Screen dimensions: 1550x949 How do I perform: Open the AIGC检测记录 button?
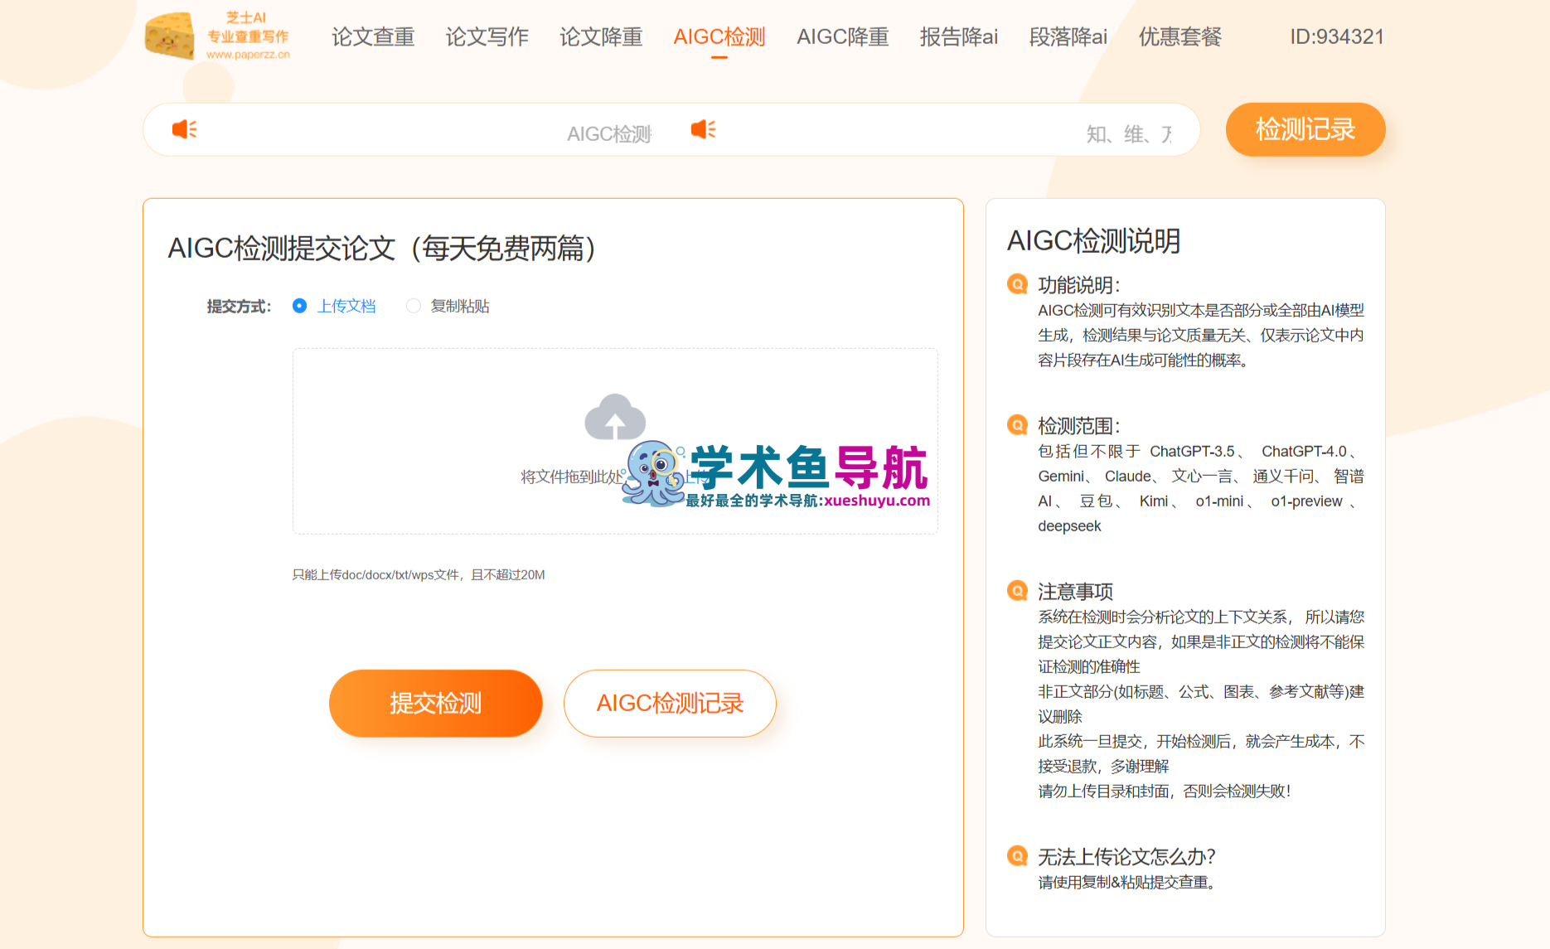[670, 703]
